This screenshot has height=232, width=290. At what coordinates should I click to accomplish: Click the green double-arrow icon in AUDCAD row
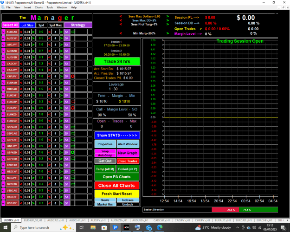73,32
